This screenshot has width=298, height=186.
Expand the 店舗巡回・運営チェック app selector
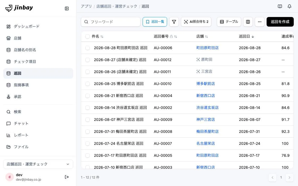tap(38, 164)
